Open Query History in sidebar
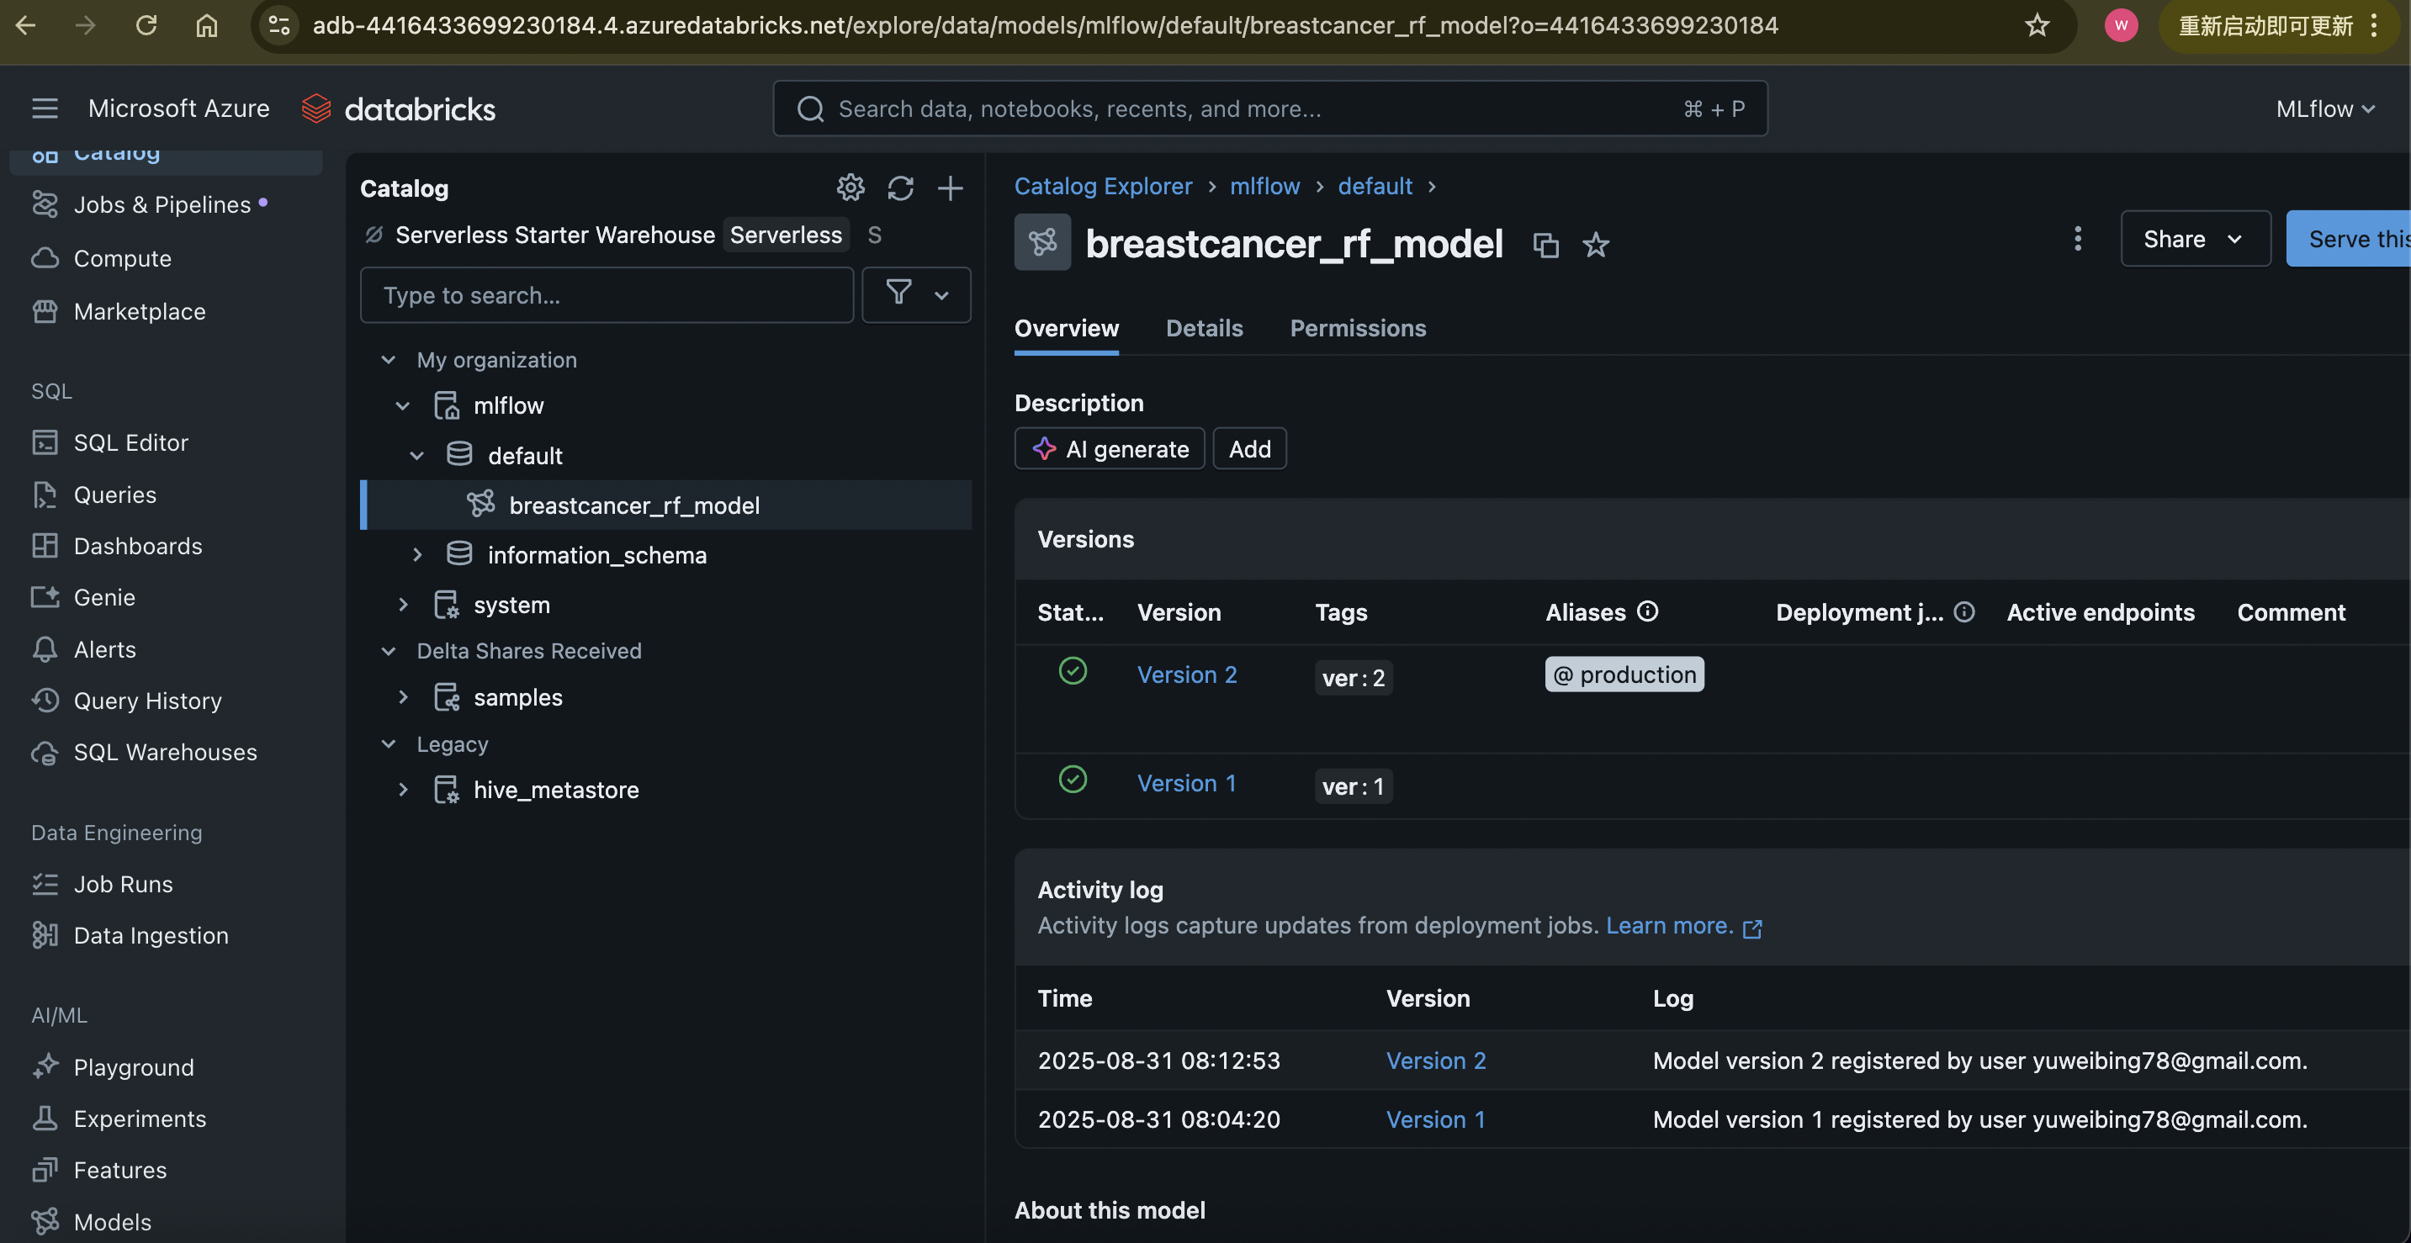This screenshot has height=1243, width=2411. click(x=148, y=701)
